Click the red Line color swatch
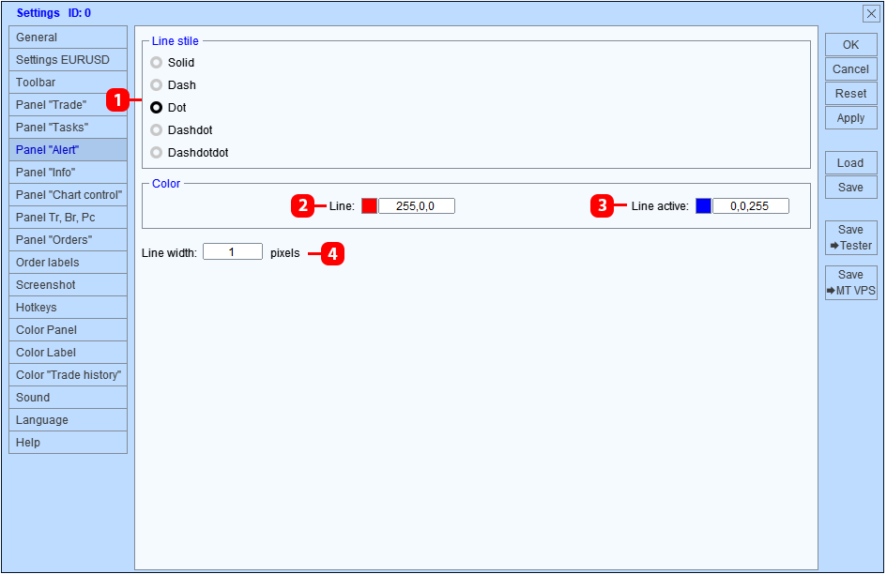Image resolution: width=887 pixels, height=574 pixels. coord(370,205)
